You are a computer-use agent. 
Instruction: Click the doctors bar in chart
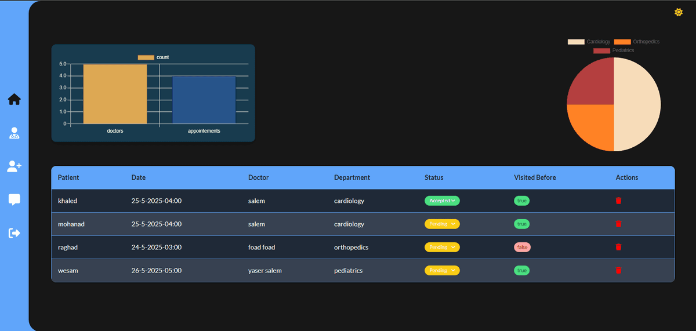pyautogui.click(x=115, y=94)
